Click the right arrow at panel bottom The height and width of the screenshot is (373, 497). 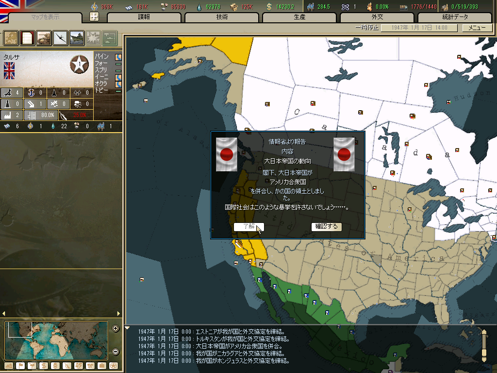point(118,314)
